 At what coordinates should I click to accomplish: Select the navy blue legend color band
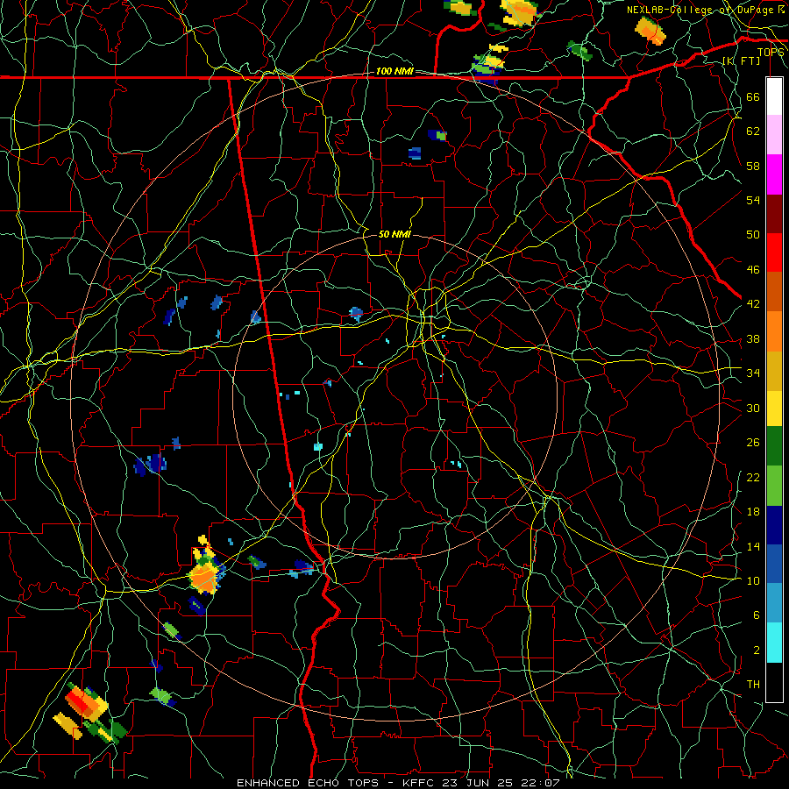click(774, 525)
